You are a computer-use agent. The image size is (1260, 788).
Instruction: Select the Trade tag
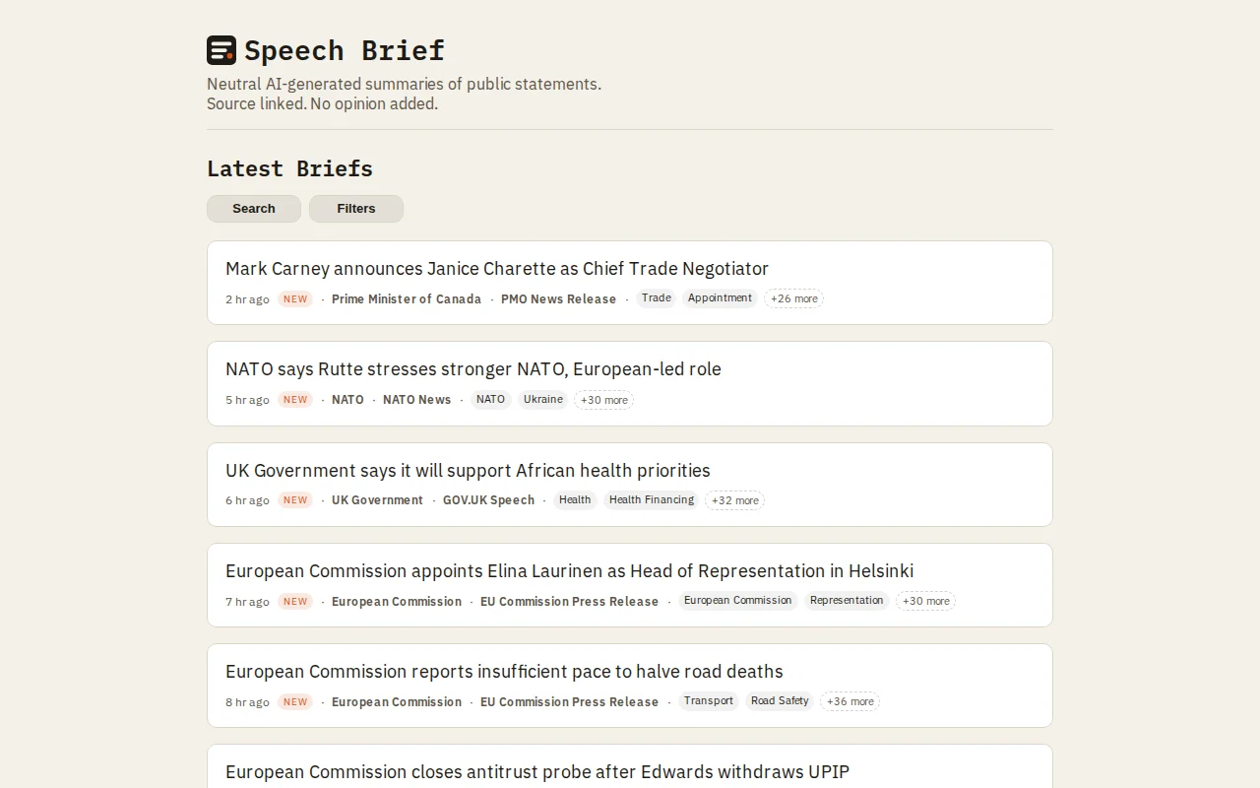pyautogui.click(x=657, y=298)
